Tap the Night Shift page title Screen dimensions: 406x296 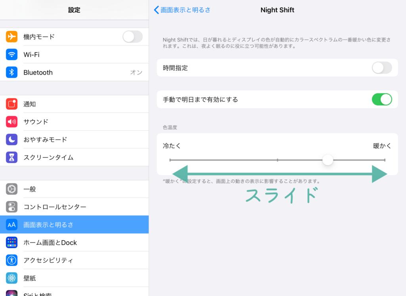pyautogui.click(x=277, y=10)
